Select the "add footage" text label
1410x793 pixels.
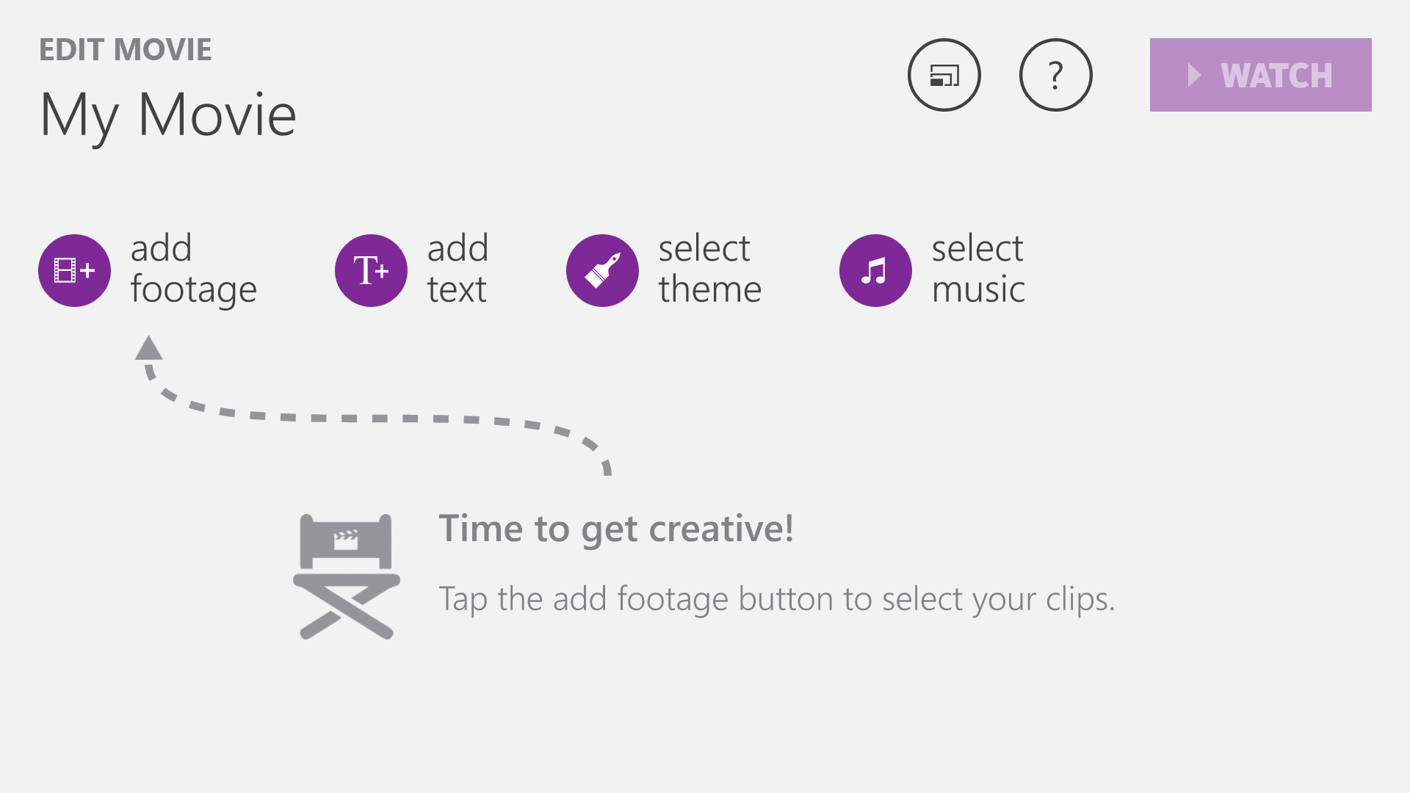[x=194, y=269]
